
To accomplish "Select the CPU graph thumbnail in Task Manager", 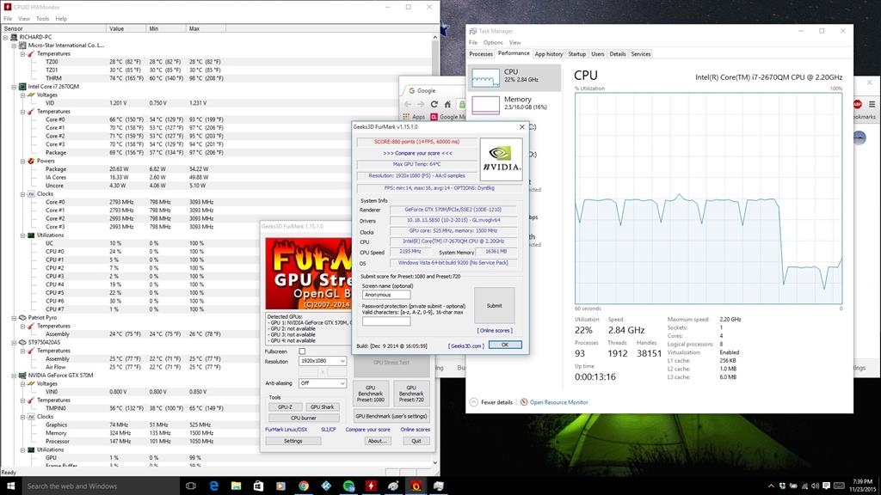I will click(x=485, y=78).
